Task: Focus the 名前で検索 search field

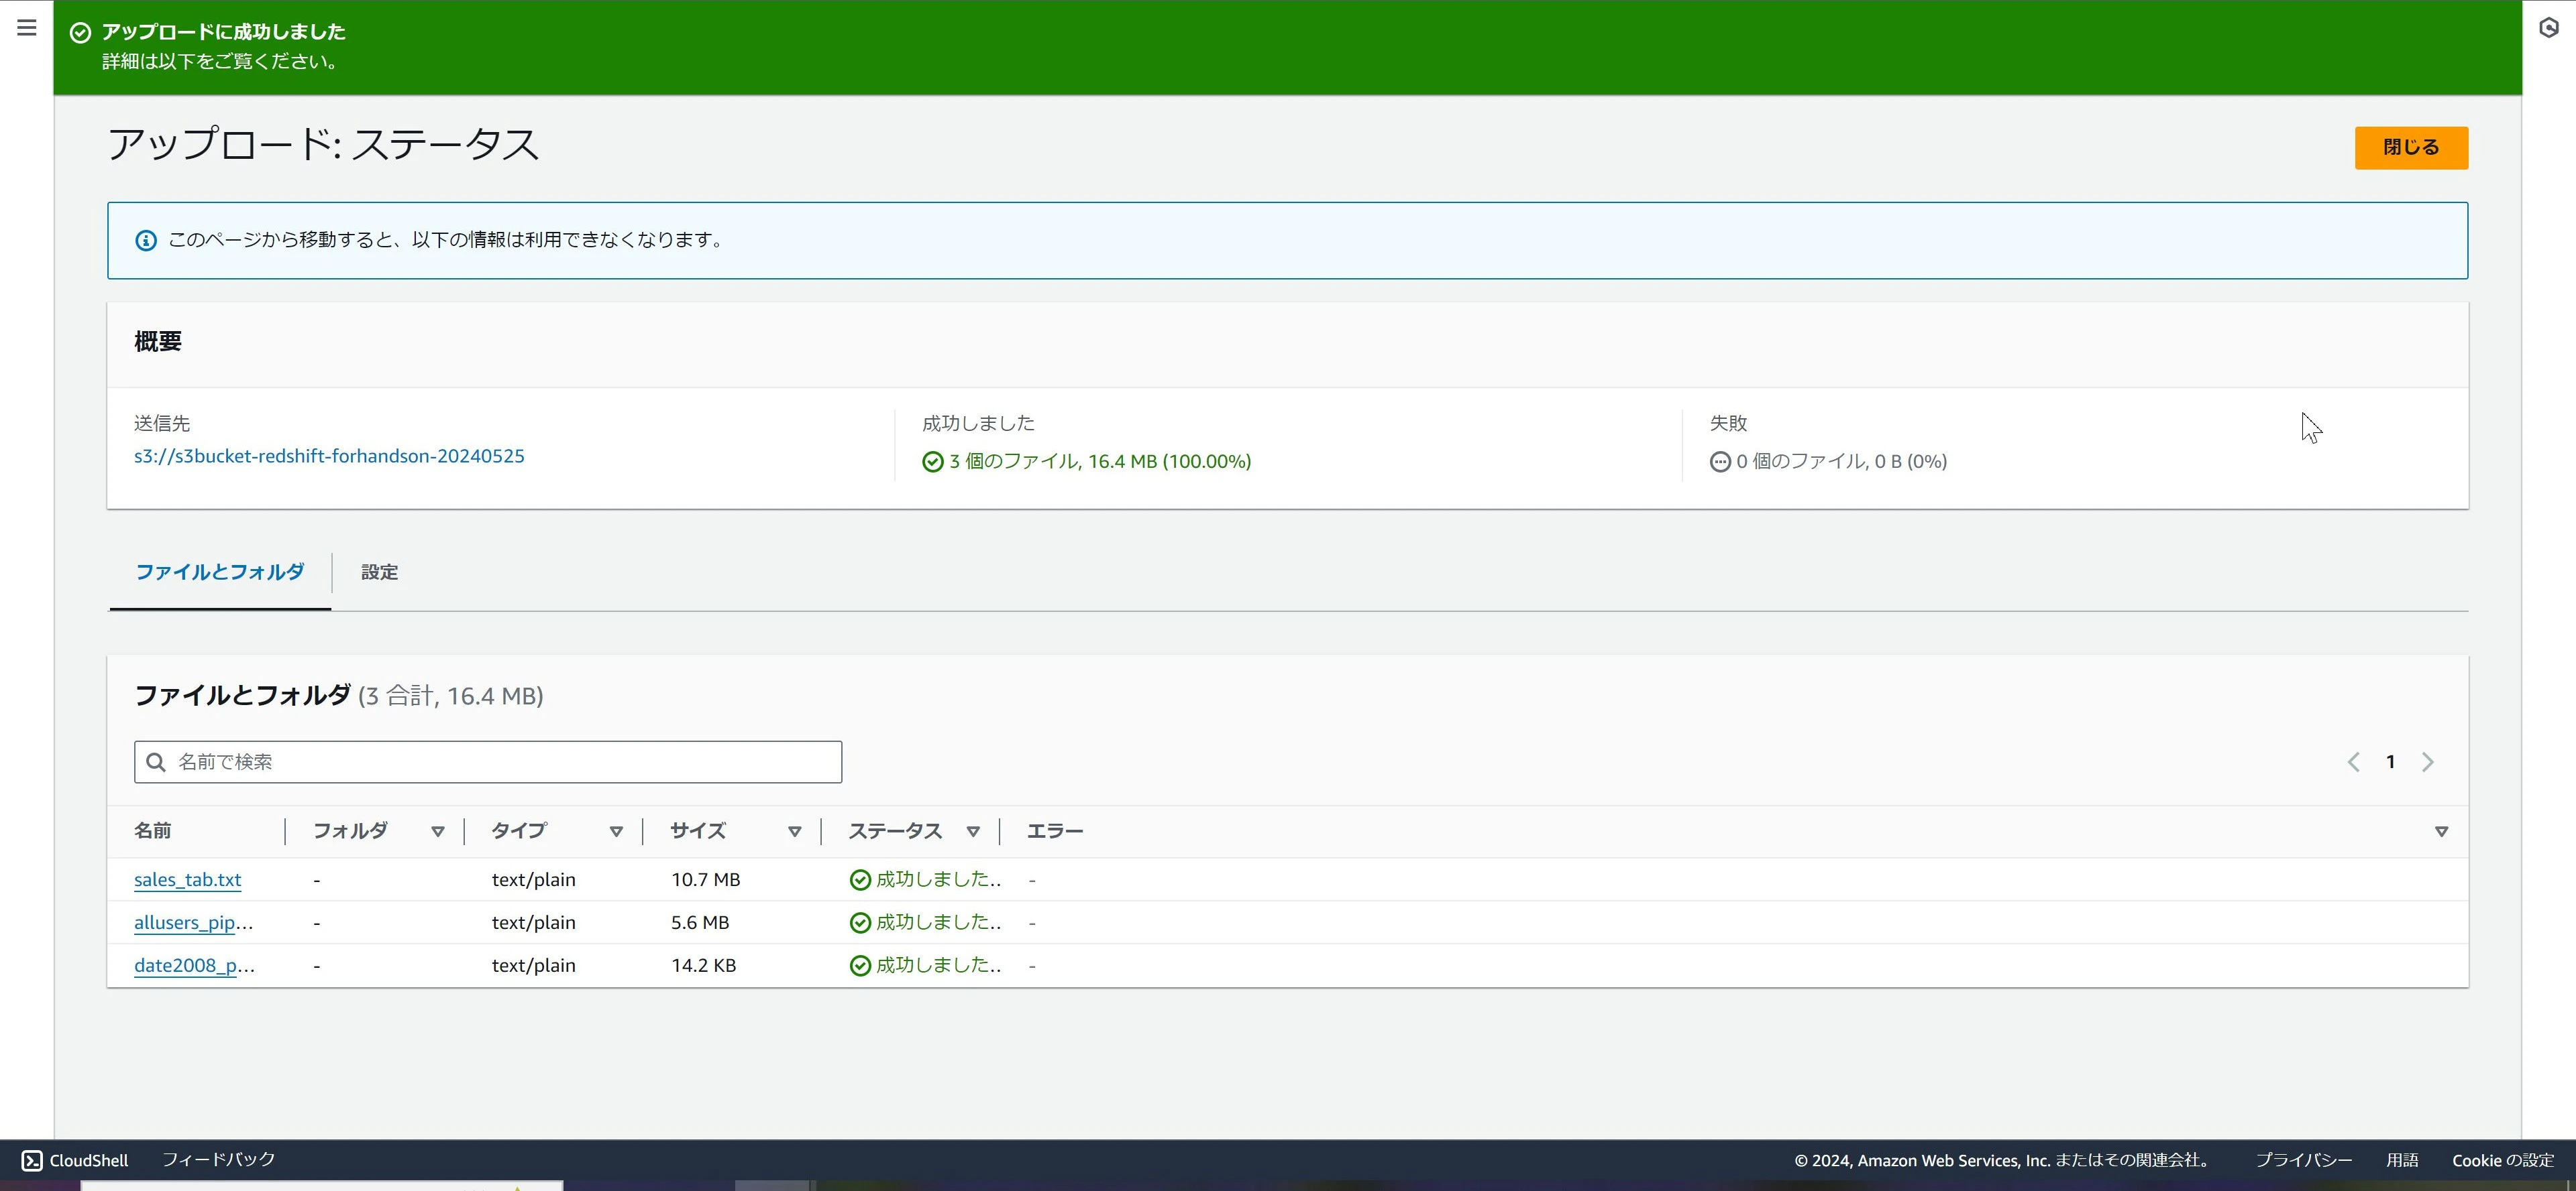Action: [488, 762]
